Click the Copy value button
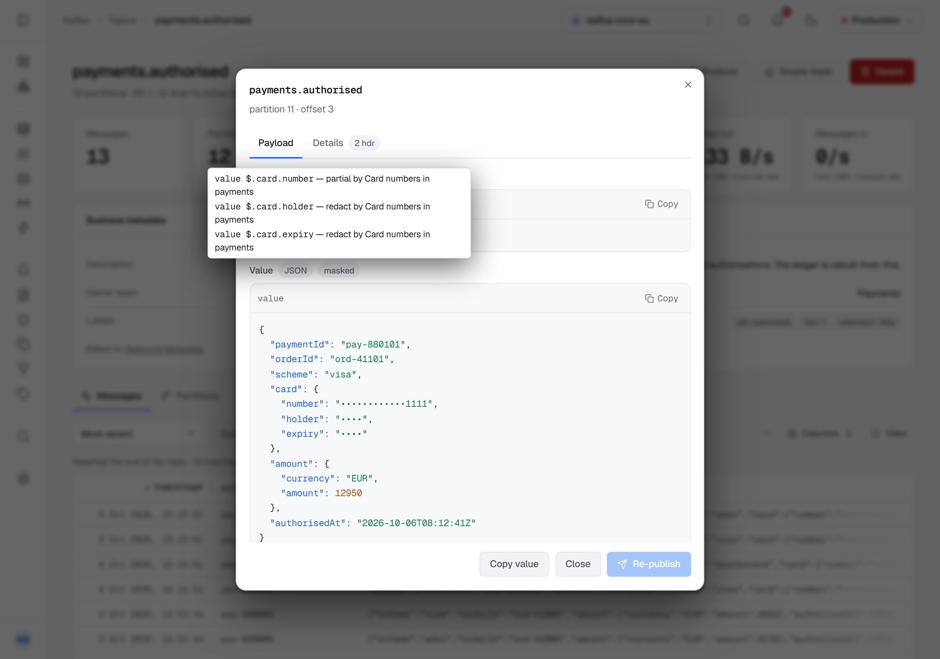 coord(514,564)
